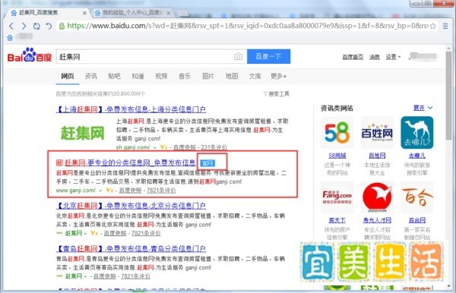Click the Fang.com site logo
This screenshot has height=293, width=456.
click(x=337, y=197)
